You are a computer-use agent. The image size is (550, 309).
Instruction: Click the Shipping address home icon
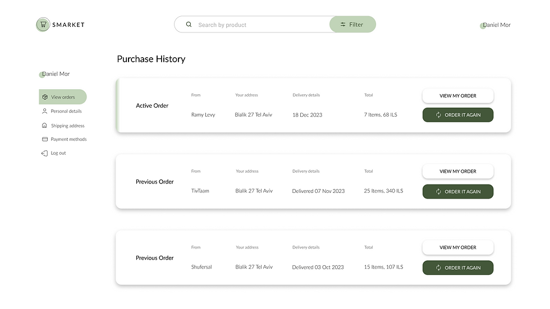tap(44, 126)
